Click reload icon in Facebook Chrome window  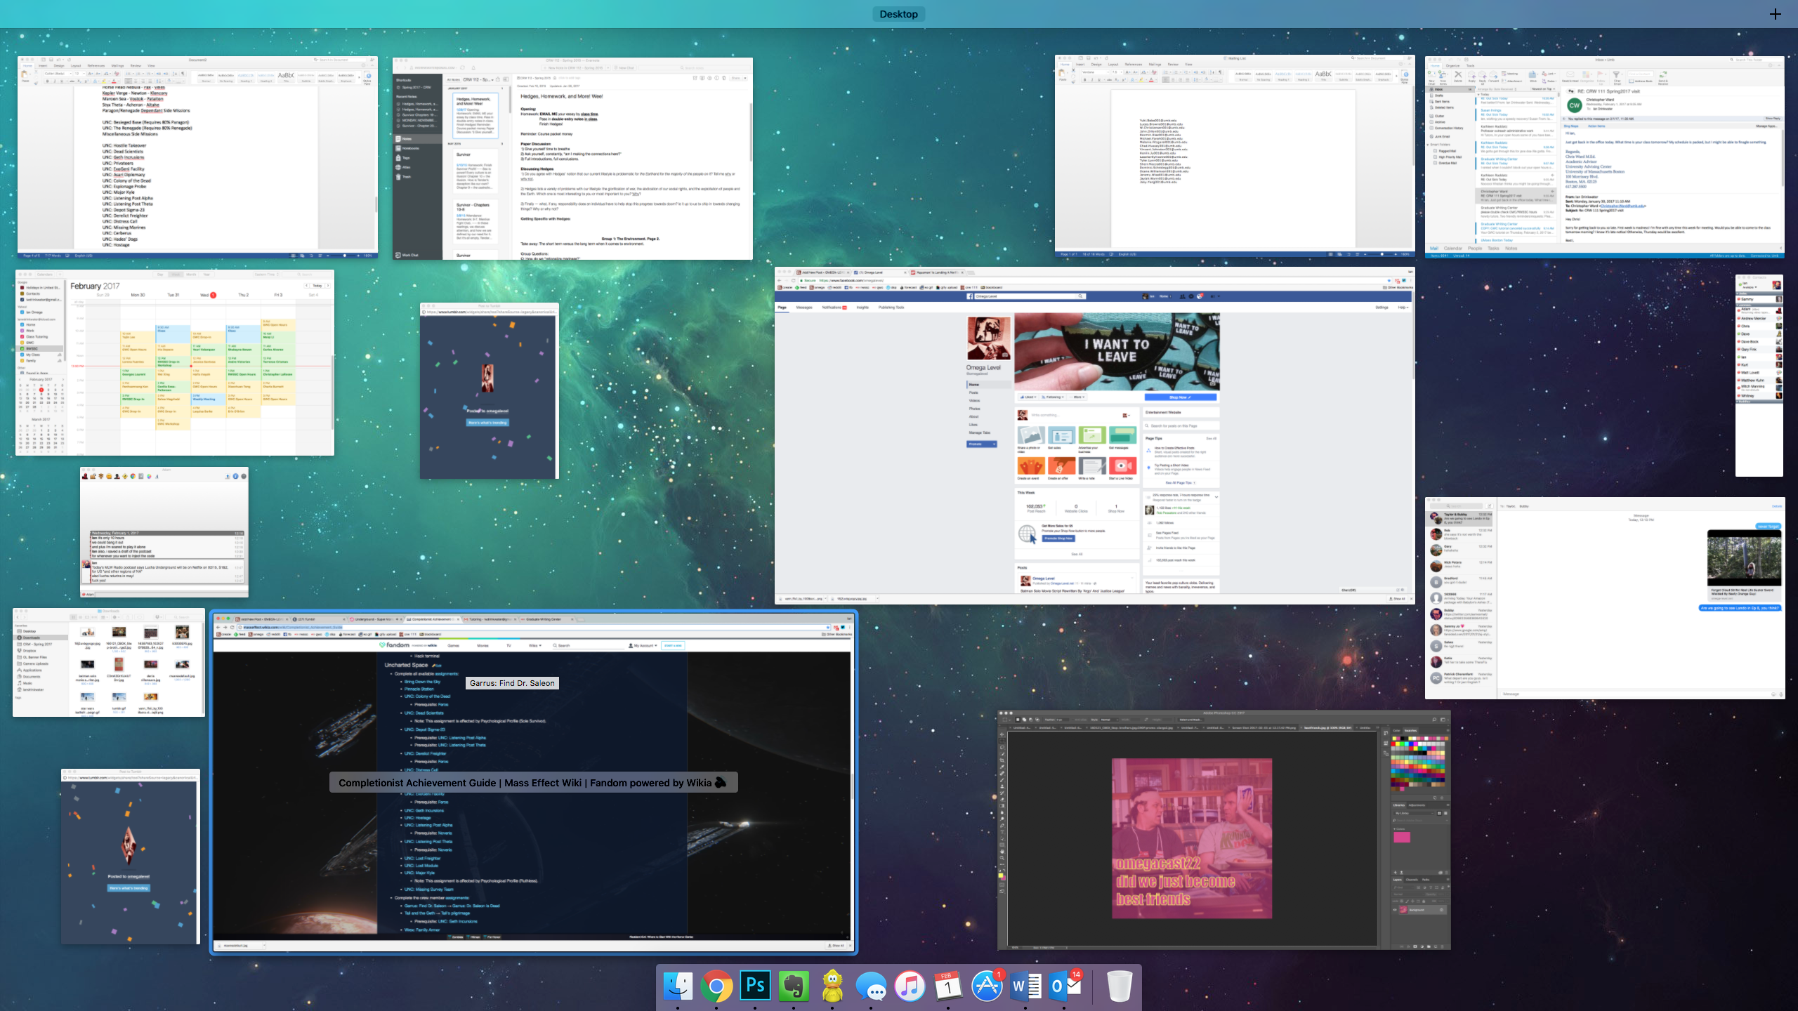pyautogui.click(x=794, y=280)
